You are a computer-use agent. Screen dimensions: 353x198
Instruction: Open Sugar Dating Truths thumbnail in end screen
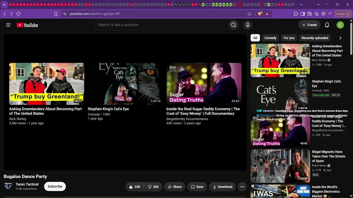[204, 84]
